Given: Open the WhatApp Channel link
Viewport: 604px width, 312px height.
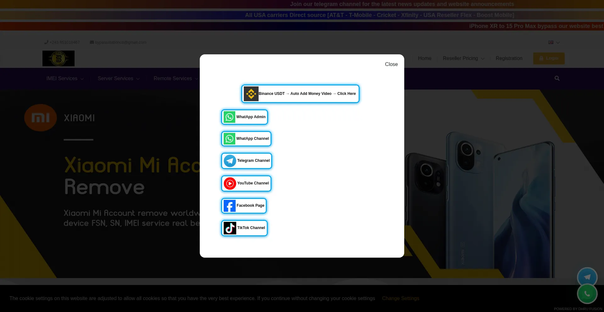Looking at the screenshot, I should pyautogui.click(x=246, y=139).
